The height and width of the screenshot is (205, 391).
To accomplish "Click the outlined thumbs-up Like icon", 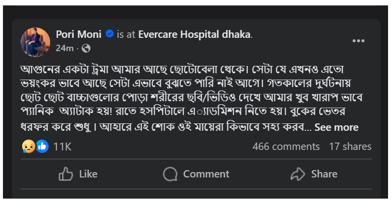I will pos(66,174).
